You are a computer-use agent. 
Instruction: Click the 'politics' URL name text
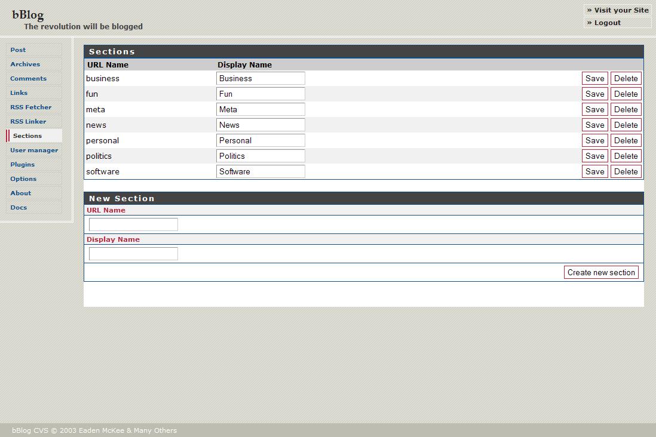99,156
